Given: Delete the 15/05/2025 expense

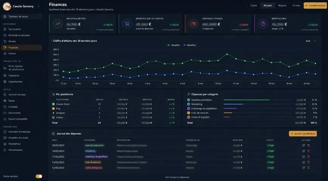Looking at the screenshot, I should [x=308, y=162].
